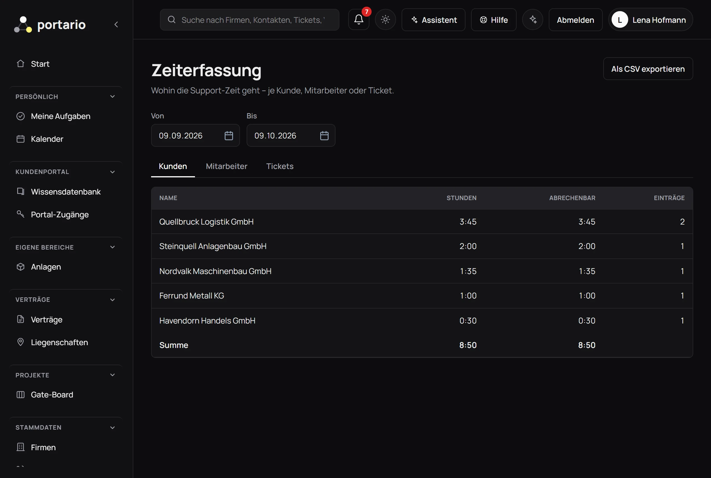
Task: Click the Ferrund Metall KG row
Action: pos(422,296)
